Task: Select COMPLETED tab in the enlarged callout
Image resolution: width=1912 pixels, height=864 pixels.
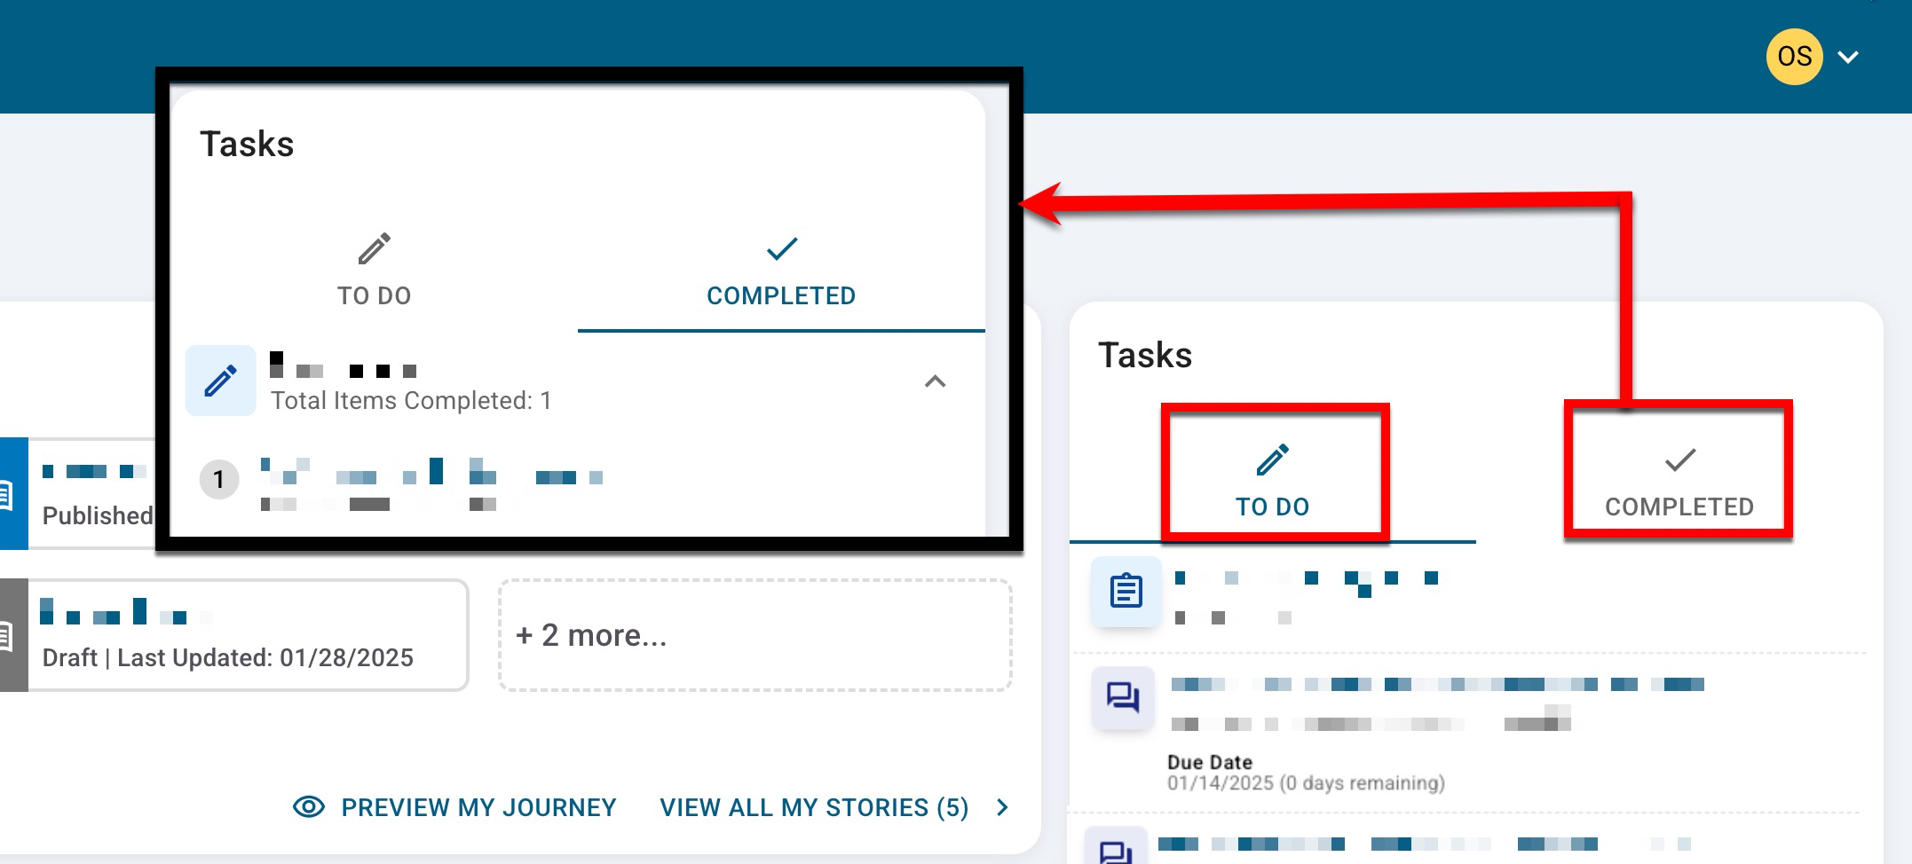Action: (x=781, y=271)
